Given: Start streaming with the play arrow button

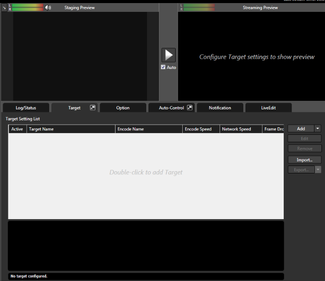Looking at the screenshot, I should click(169, 55).
